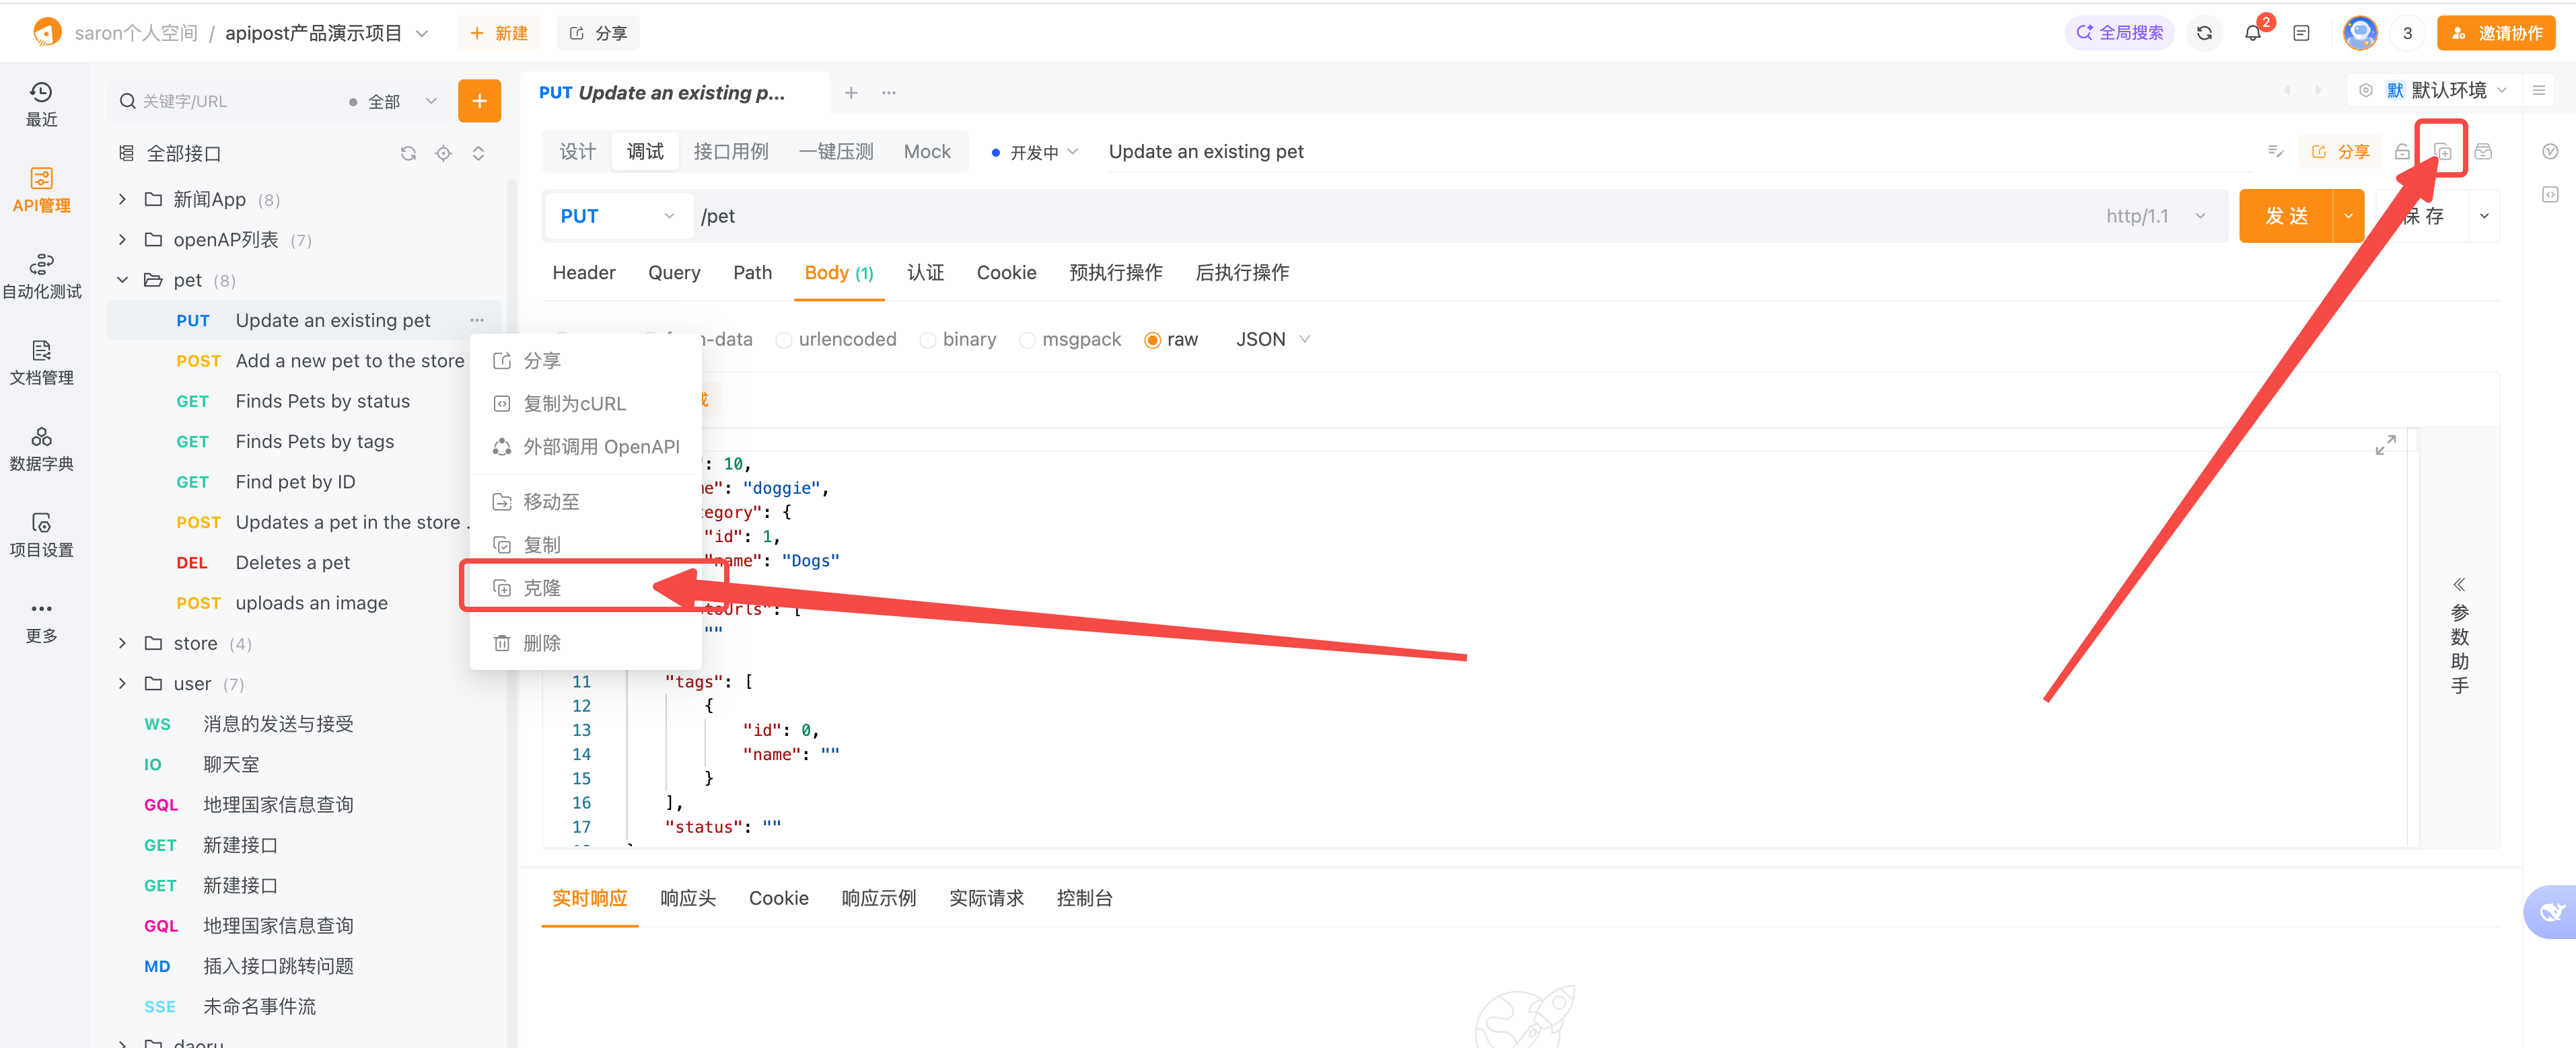Click the 全局搜索 button
The width and height of the screenshot is (2576, 1048).
pos(2119,33)
